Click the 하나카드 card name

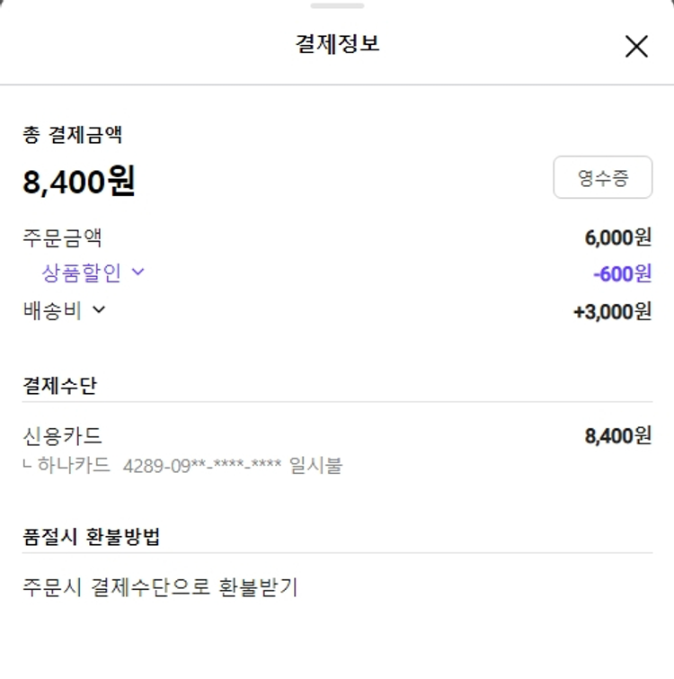[x=74, y=466]
